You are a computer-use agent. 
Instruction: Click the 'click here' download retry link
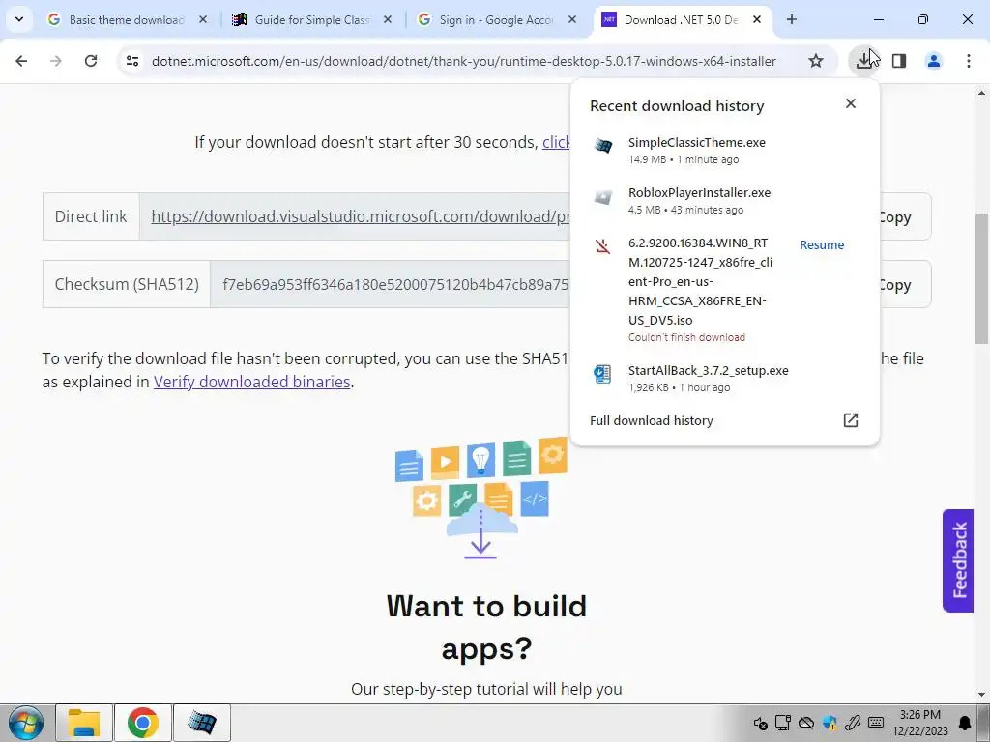(556, 142)
